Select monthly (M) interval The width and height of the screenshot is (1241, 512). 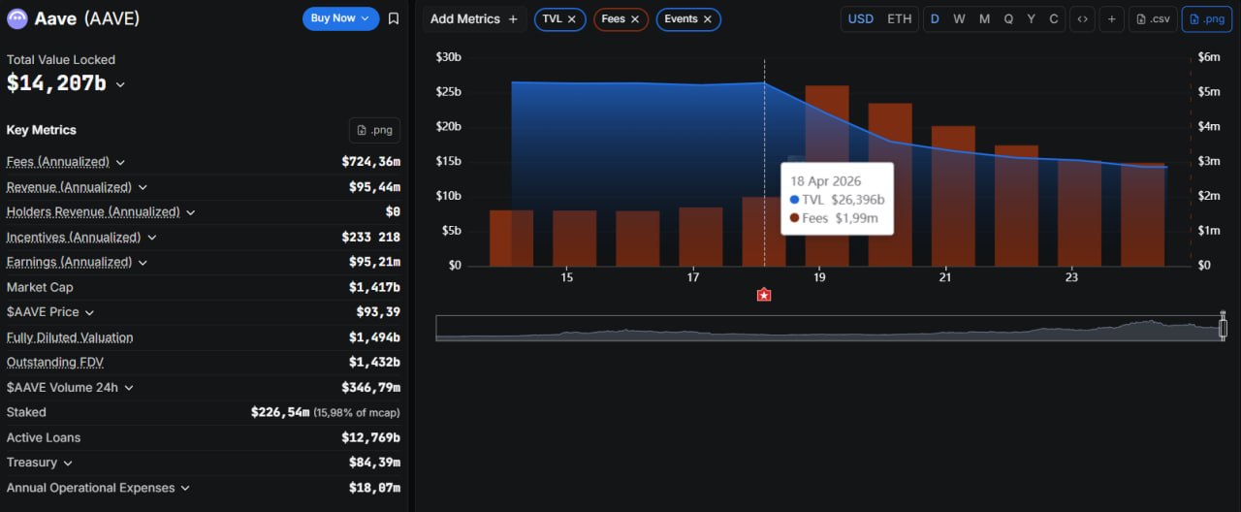984,19
